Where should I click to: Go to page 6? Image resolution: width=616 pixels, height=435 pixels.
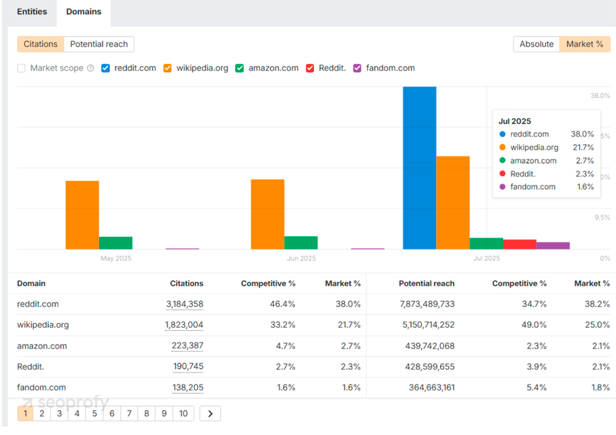(x=112, y=414)
